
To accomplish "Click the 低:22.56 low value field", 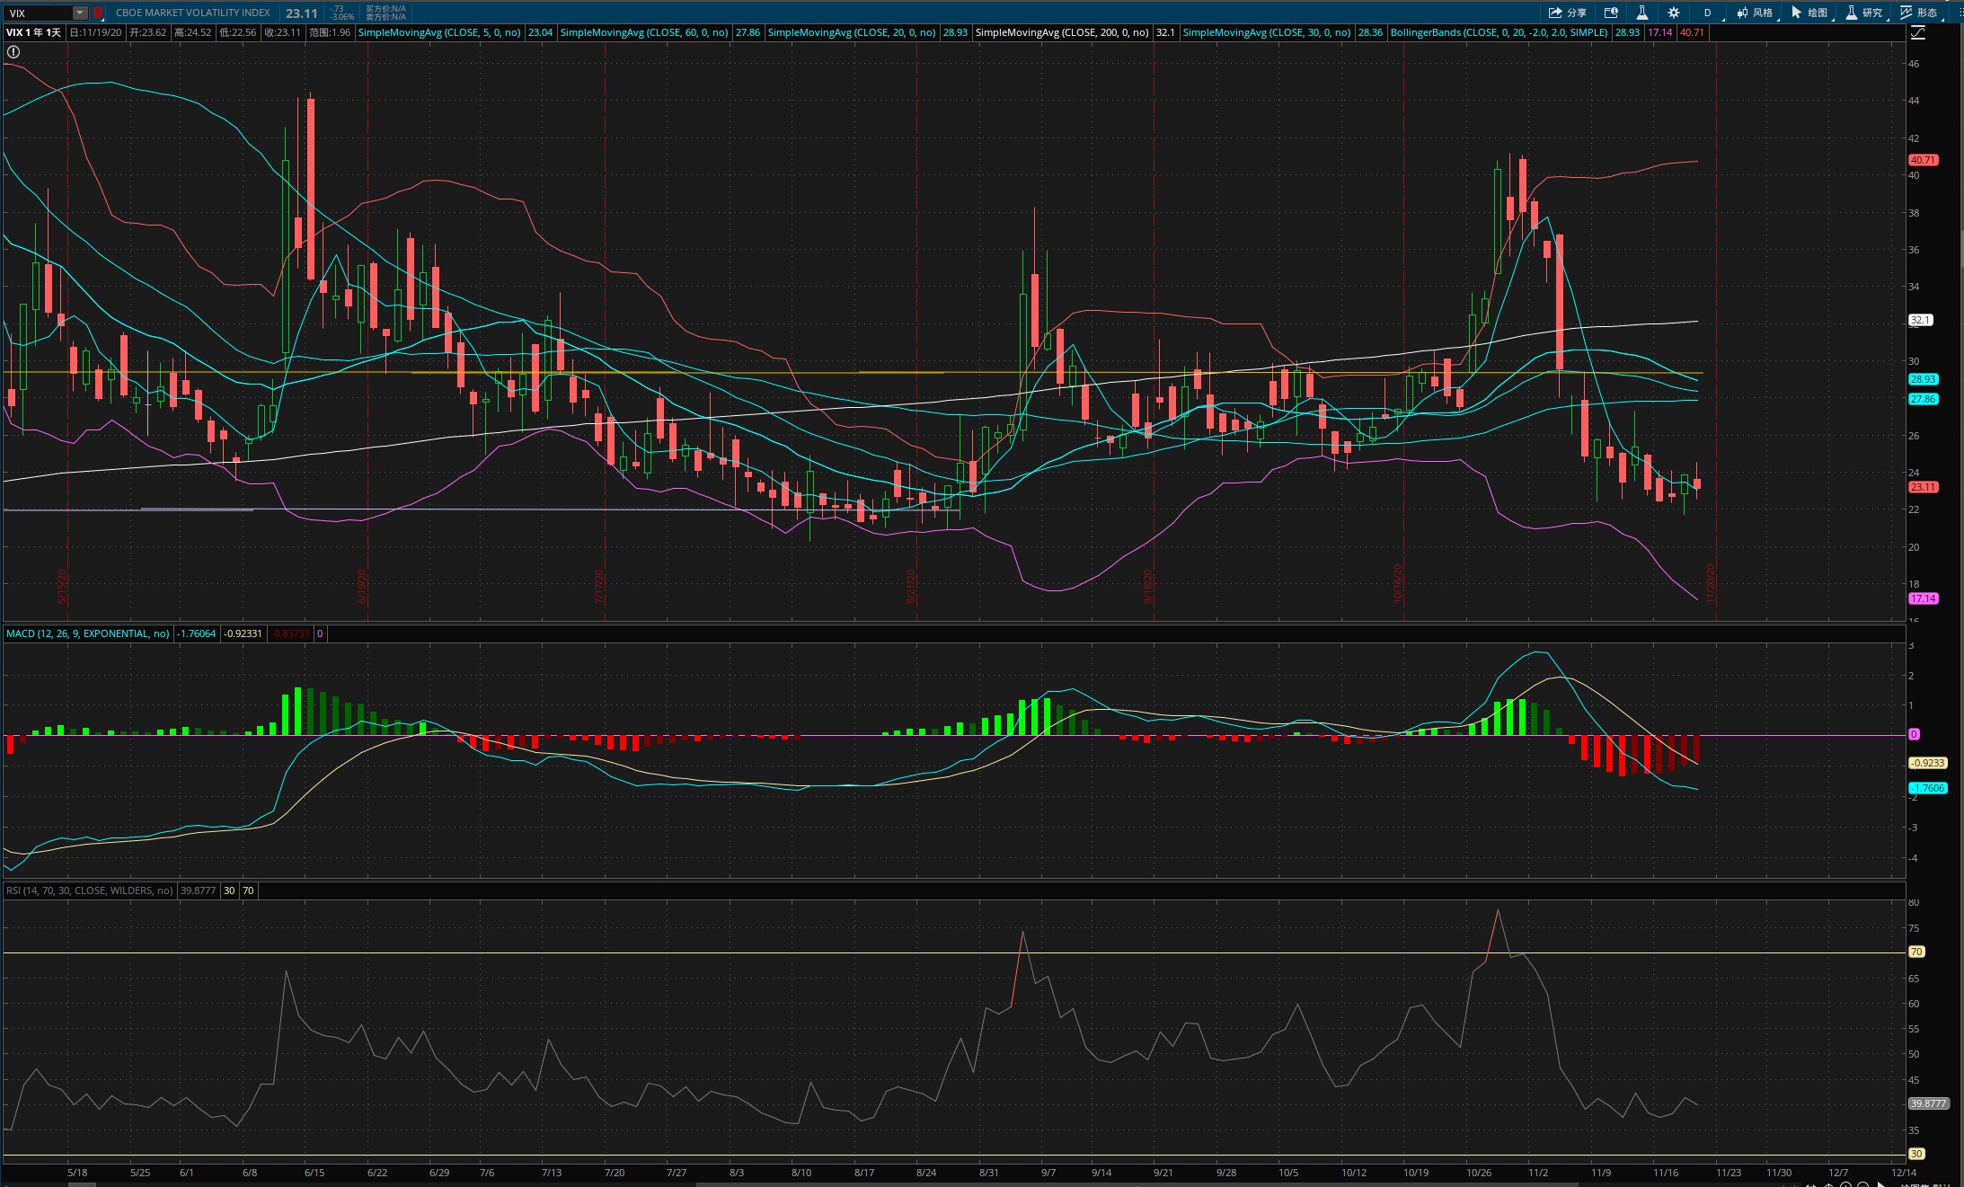I will tap(238, 32).
